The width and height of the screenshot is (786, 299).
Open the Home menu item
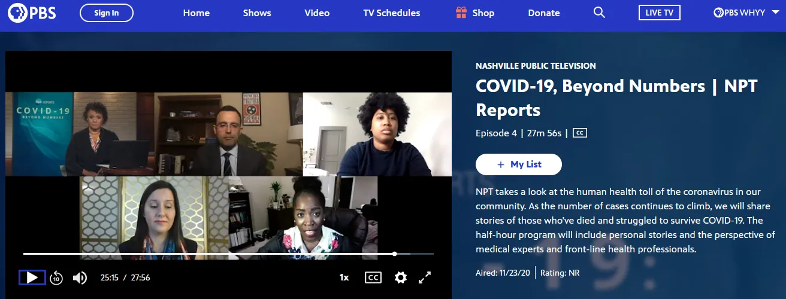point(196,13)
